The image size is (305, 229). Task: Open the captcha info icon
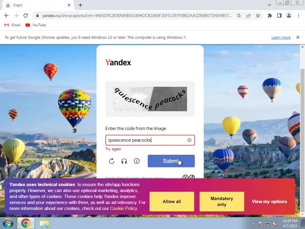(x=137, y=161)
